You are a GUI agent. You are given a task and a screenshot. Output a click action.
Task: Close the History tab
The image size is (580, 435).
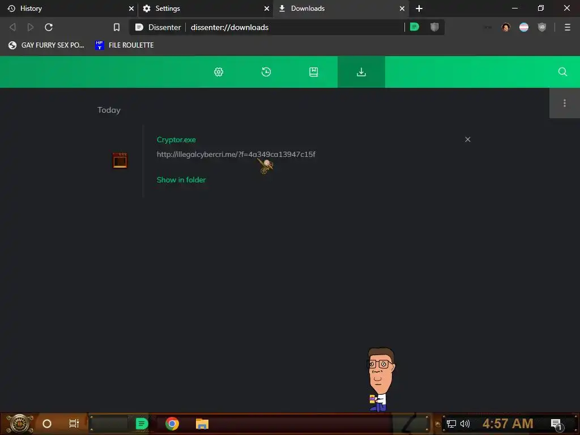131,8
